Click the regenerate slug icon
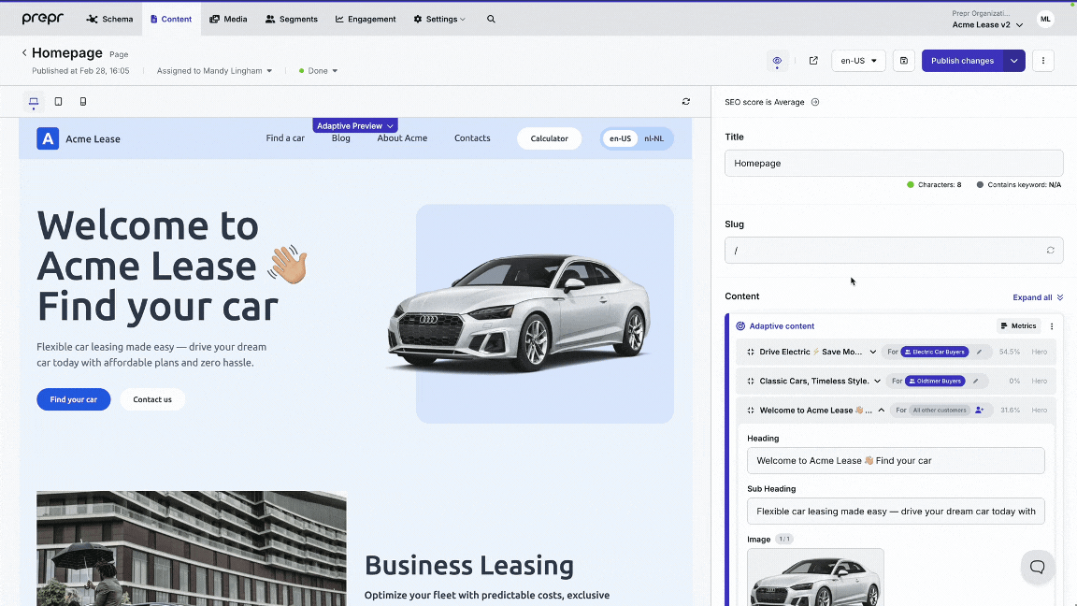1077x606 pixels. pos(1050,250)
